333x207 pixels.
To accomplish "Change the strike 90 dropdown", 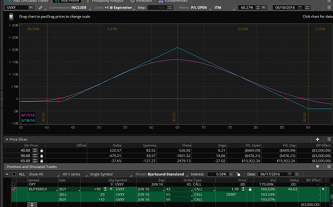I will (x=179, y=200).
